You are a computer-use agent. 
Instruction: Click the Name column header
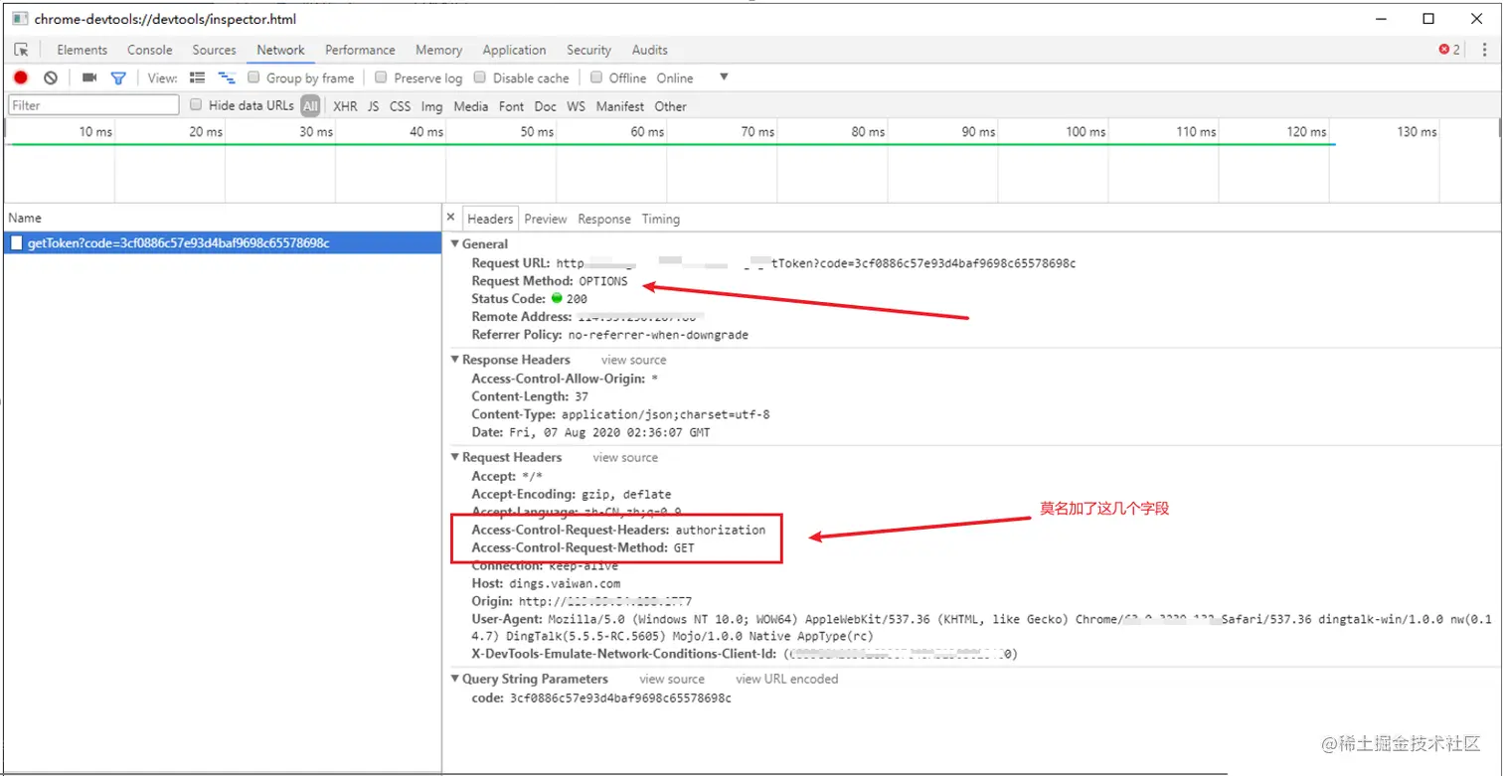pos(221,218)
